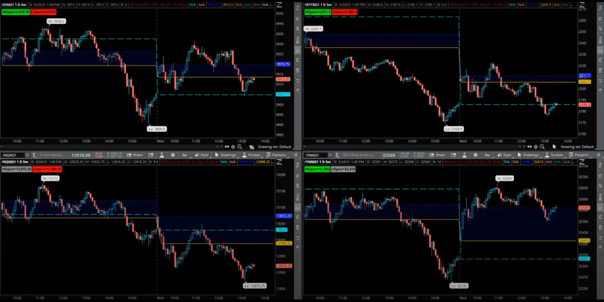
Task: Click blue 3919.75 price-axis marker
Action: pyautogui.click(x=283, y=64)
